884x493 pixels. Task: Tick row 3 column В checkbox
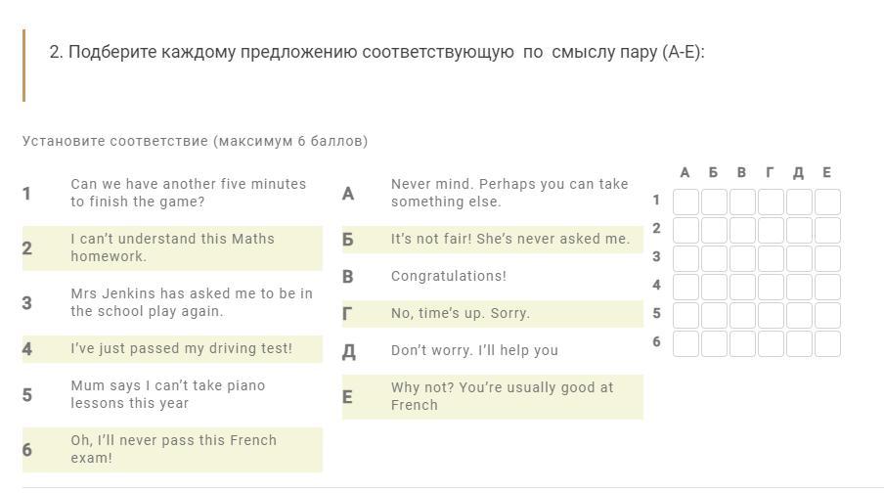point(742,258)
